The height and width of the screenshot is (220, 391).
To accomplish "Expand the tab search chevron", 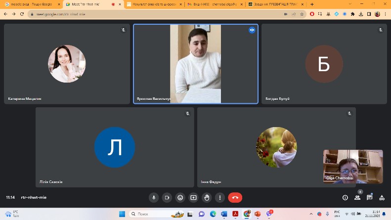I will [350, 4].
